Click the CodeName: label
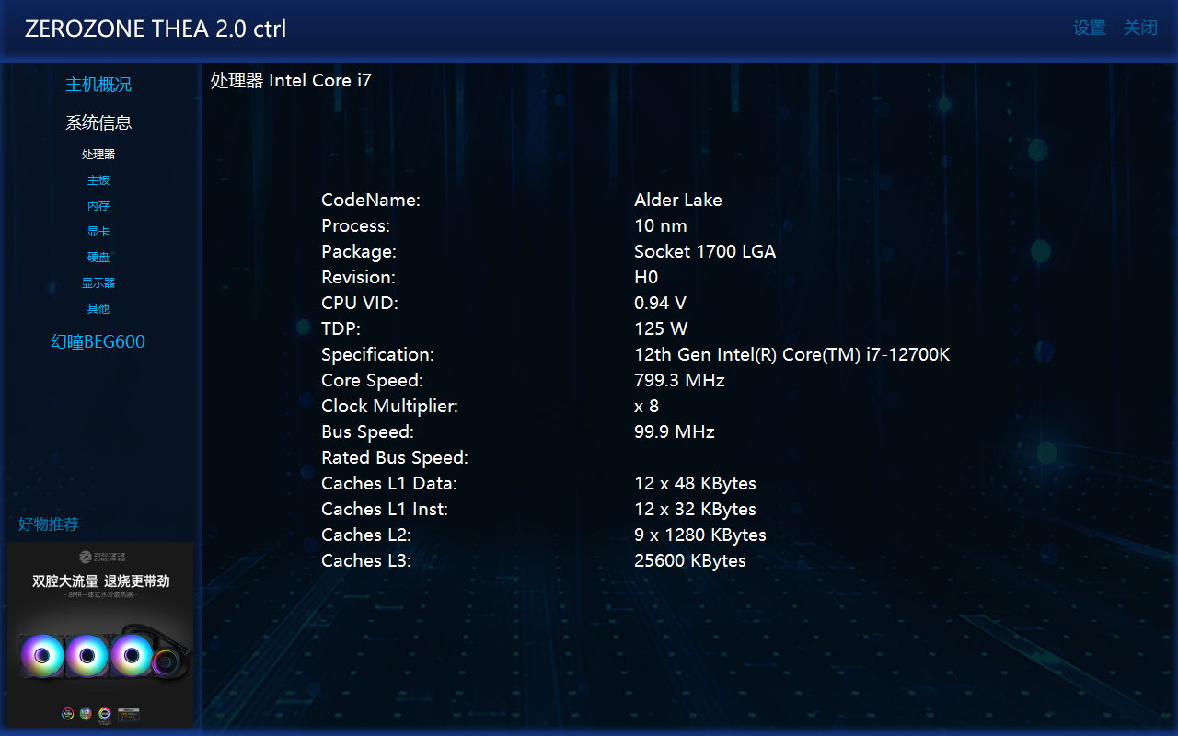Image resolution: width=1178 pixels, height=736 pixels. (x=371, y=200)
